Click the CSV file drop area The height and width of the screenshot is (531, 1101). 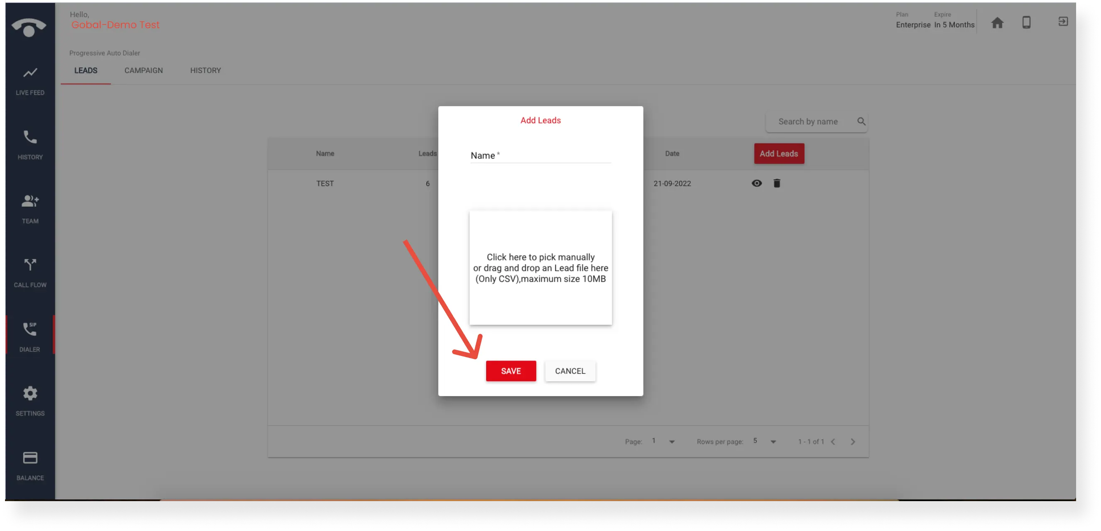540,268
